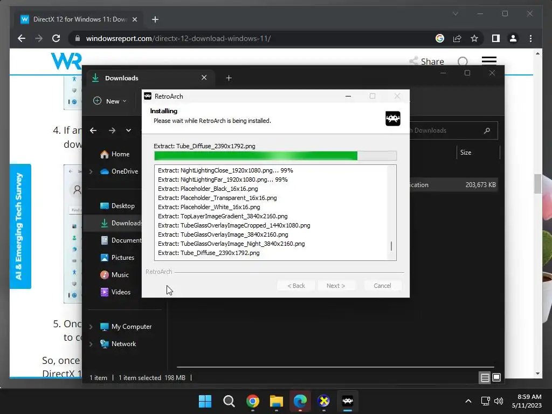Viewport: 552px width, 414px height.
Task: Open the WindowsReport hamburger menu
Action: point(489,61)
